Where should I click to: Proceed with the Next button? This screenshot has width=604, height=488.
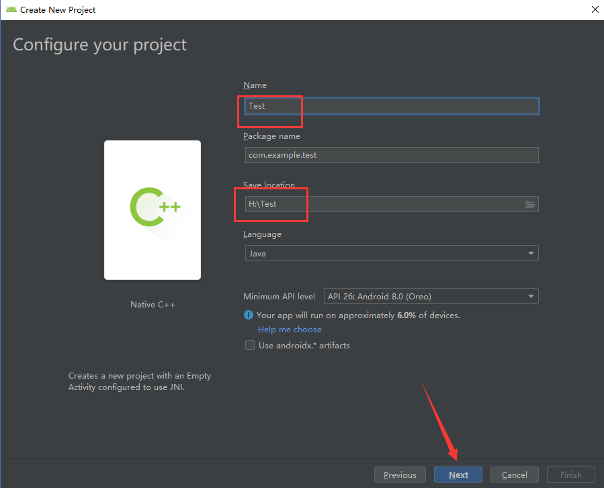tap(458, 475)
